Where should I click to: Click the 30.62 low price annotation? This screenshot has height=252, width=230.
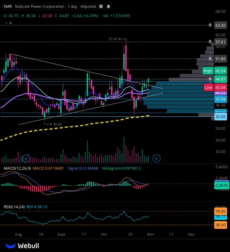pyautogui.click(x=57, y=124)
